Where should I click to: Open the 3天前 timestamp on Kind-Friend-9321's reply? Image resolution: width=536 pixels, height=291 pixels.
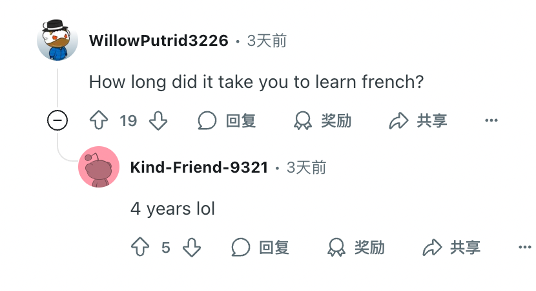click(306, 167)
